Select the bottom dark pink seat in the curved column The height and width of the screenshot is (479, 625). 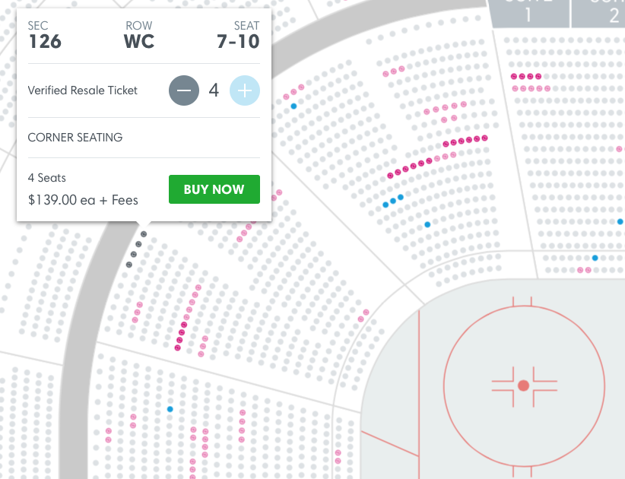(x=177, y=347)
